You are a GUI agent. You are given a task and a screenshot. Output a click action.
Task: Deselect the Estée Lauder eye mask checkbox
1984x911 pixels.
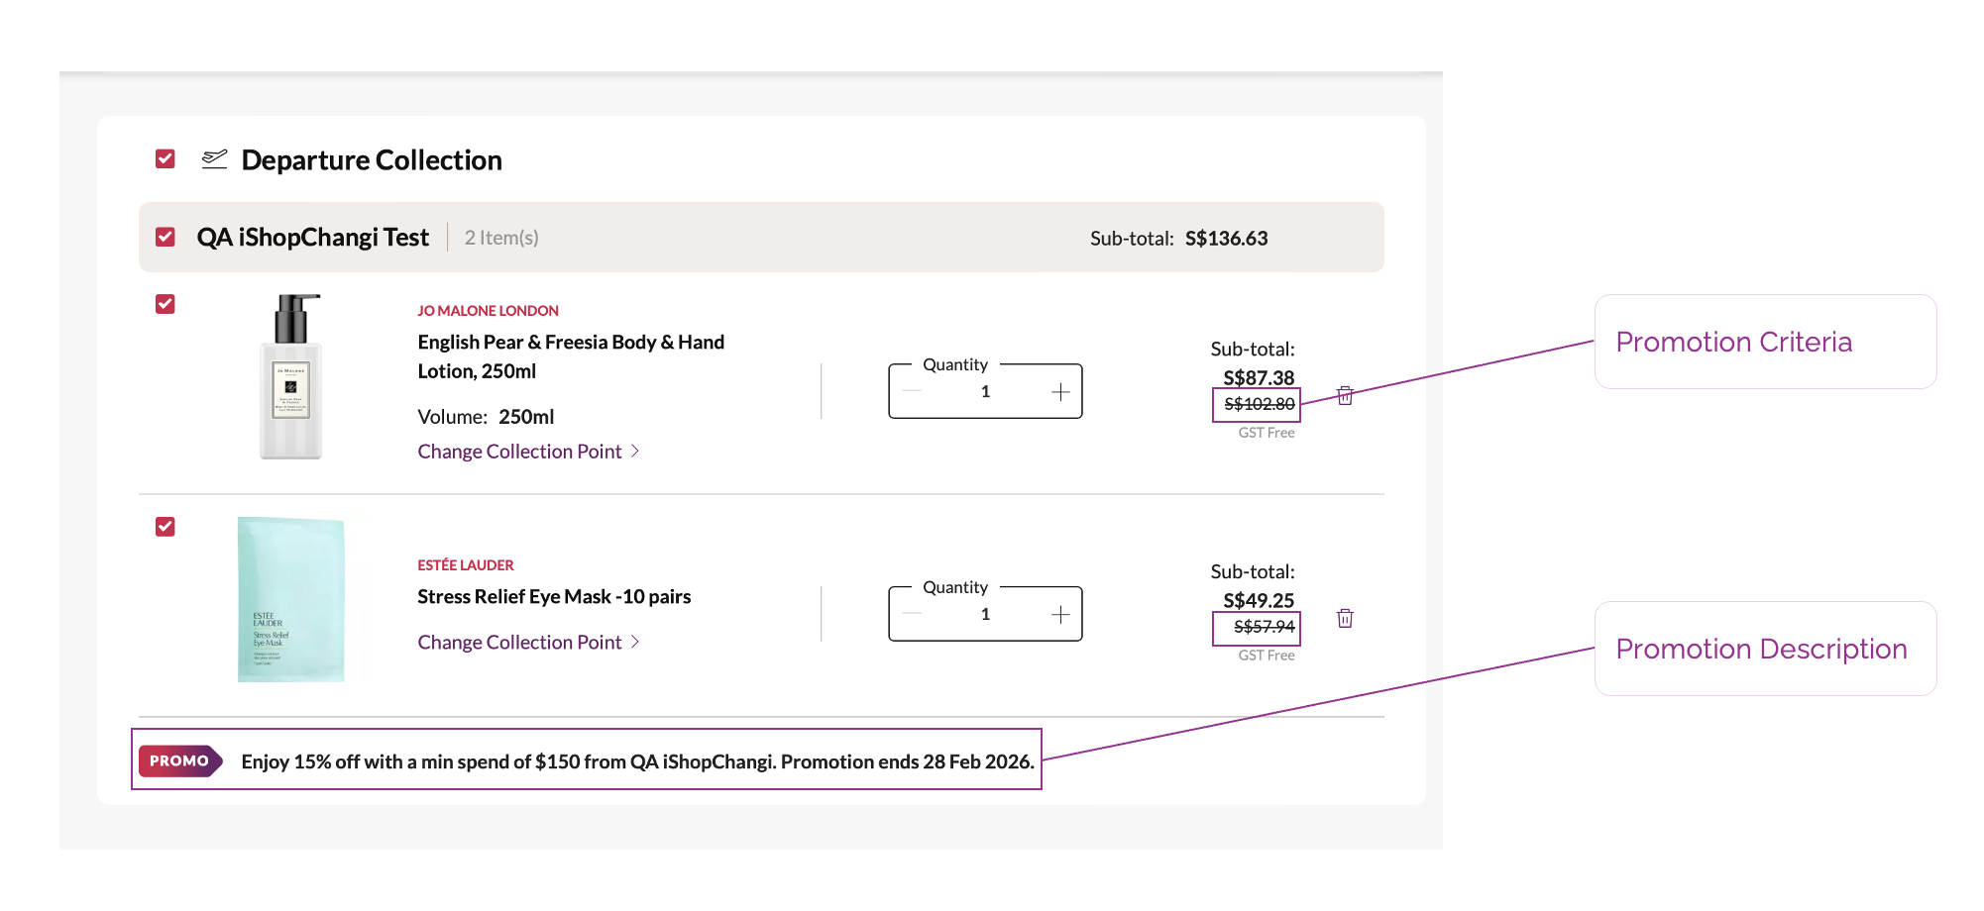coord(165,527)
